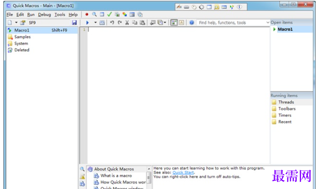Click the Paste clipboard icon
This screenshot has width=319, height=189.
pos(142,23)
